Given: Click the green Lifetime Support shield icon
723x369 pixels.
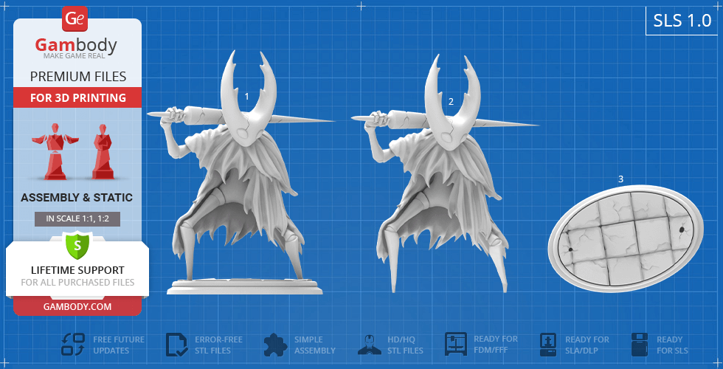Looking at the screenshot, I should pyautogui.click(x=77, y=244).
